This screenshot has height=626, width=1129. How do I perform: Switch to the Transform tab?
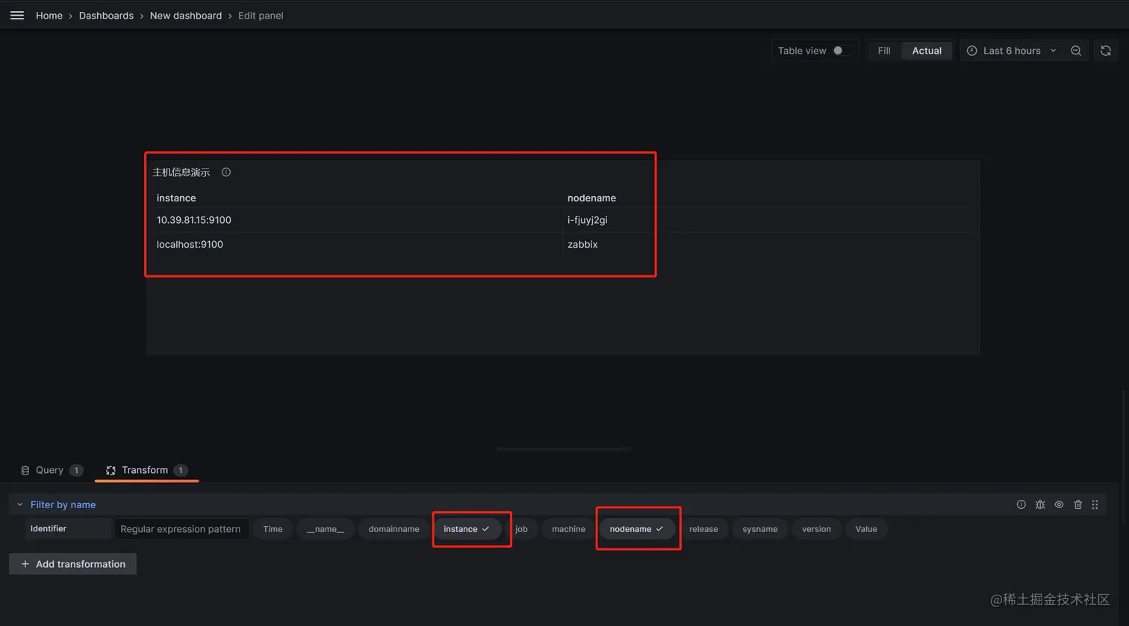[146, 470]
